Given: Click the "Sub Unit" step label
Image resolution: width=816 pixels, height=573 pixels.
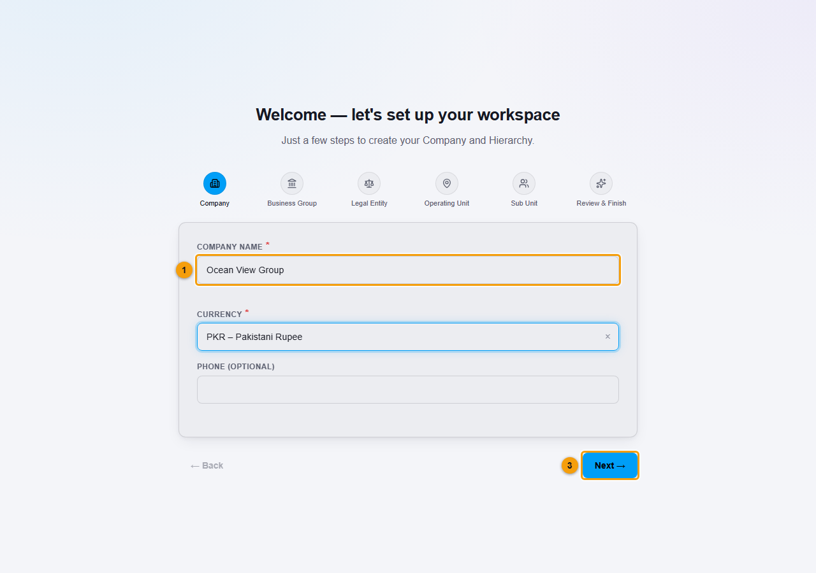Looking at the screenshot, I should pyautogui.click(x=524, y=203).
